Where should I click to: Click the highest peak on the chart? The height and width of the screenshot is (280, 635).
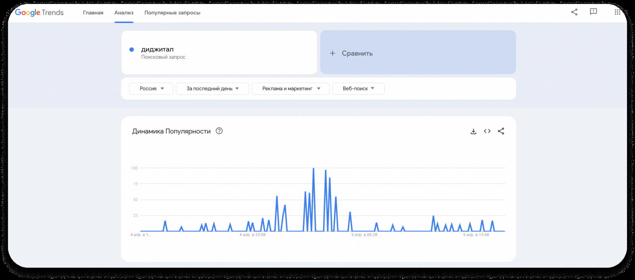pyautogui.click(x=314, y=169)
